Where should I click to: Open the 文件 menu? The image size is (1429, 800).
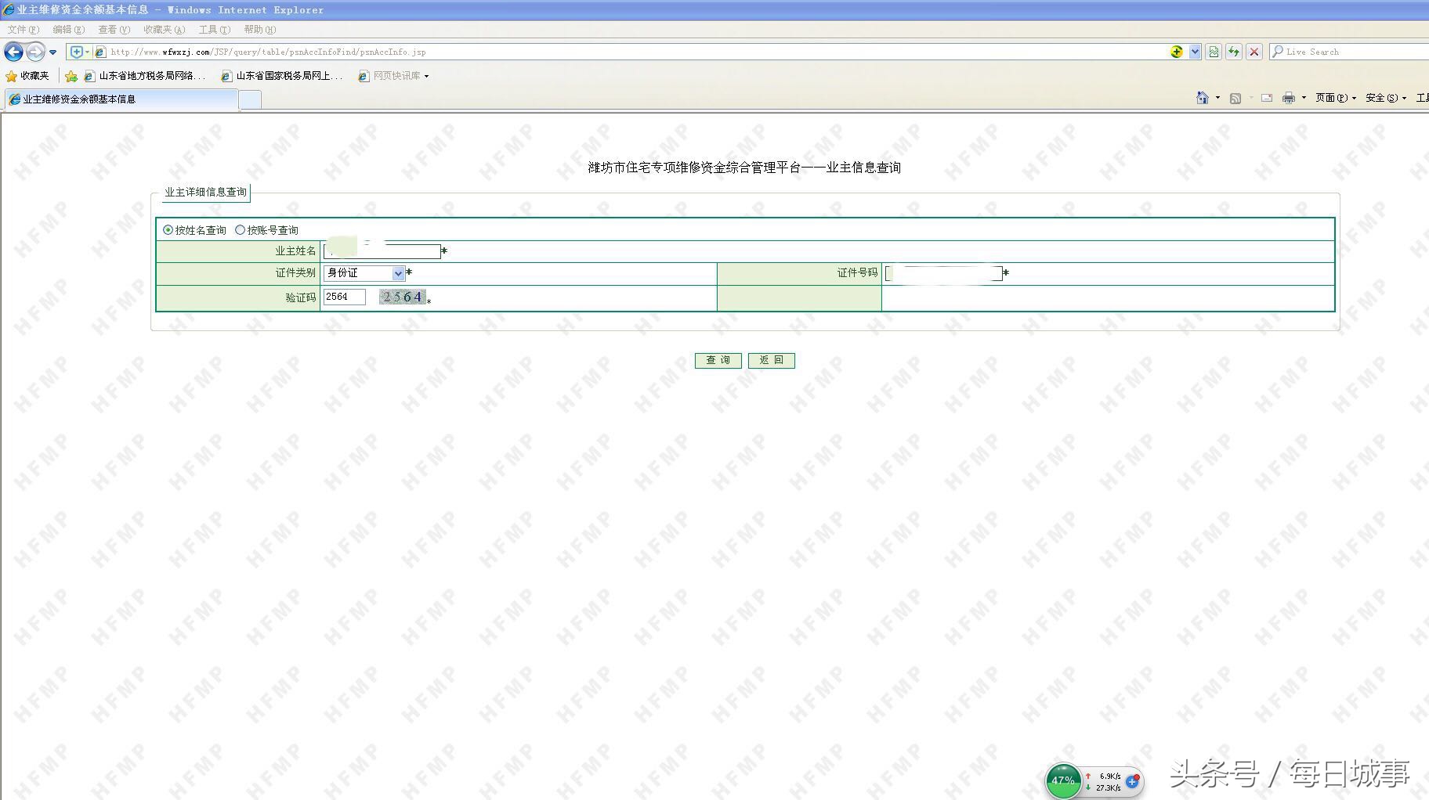click(x=23, y=30)
